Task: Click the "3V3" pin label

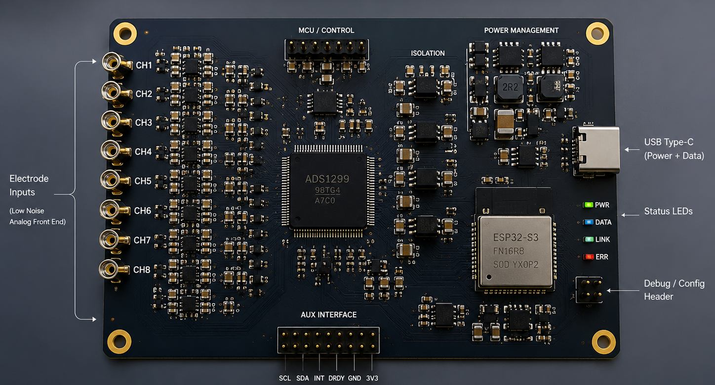Action: point(372,379)
